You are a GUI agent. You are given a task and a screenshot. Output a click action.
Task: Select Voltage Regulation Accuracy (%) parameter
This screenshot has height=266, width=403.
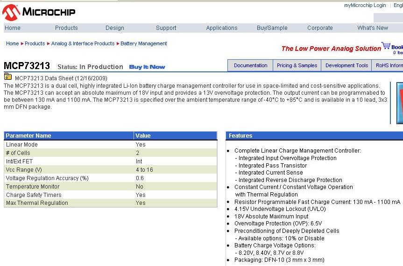(111, 178)
